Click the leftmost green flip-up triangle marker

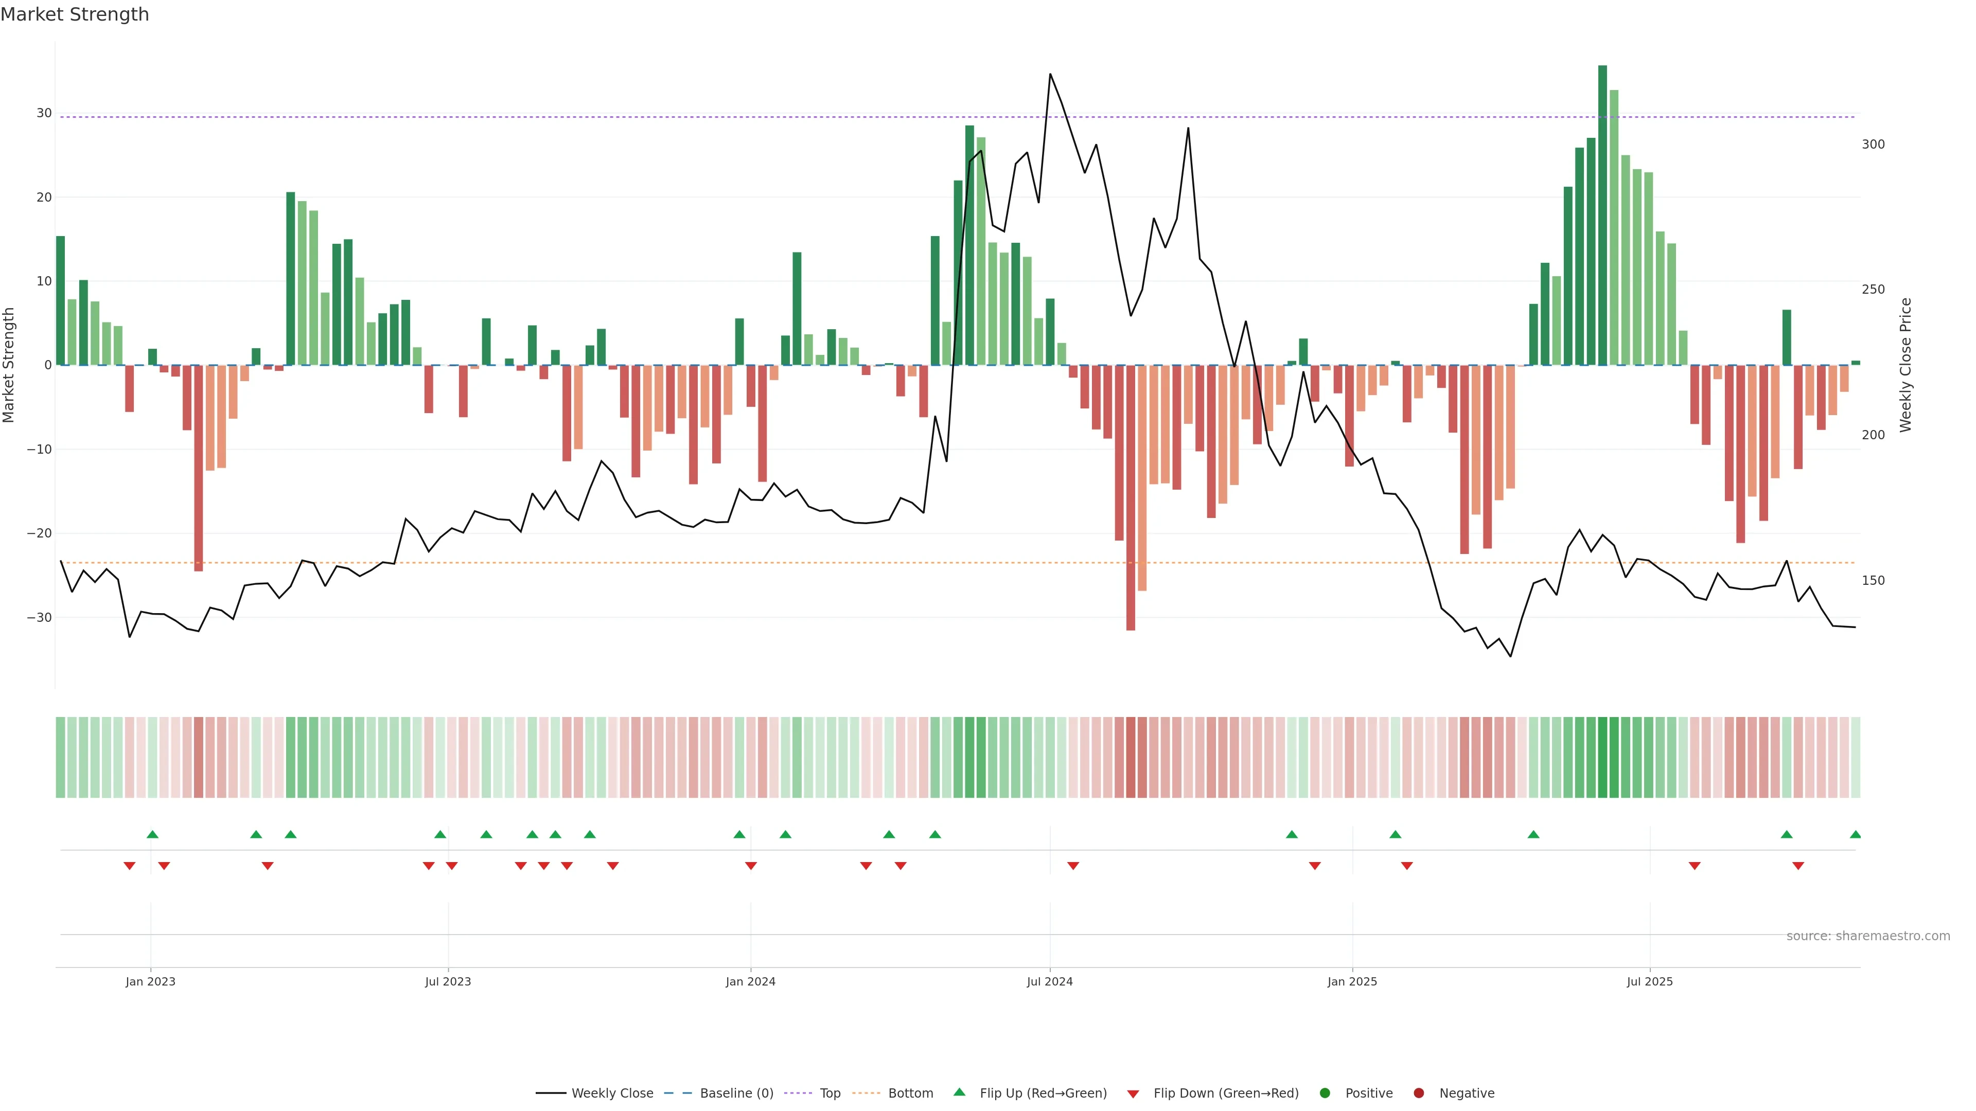pos(152,834)
